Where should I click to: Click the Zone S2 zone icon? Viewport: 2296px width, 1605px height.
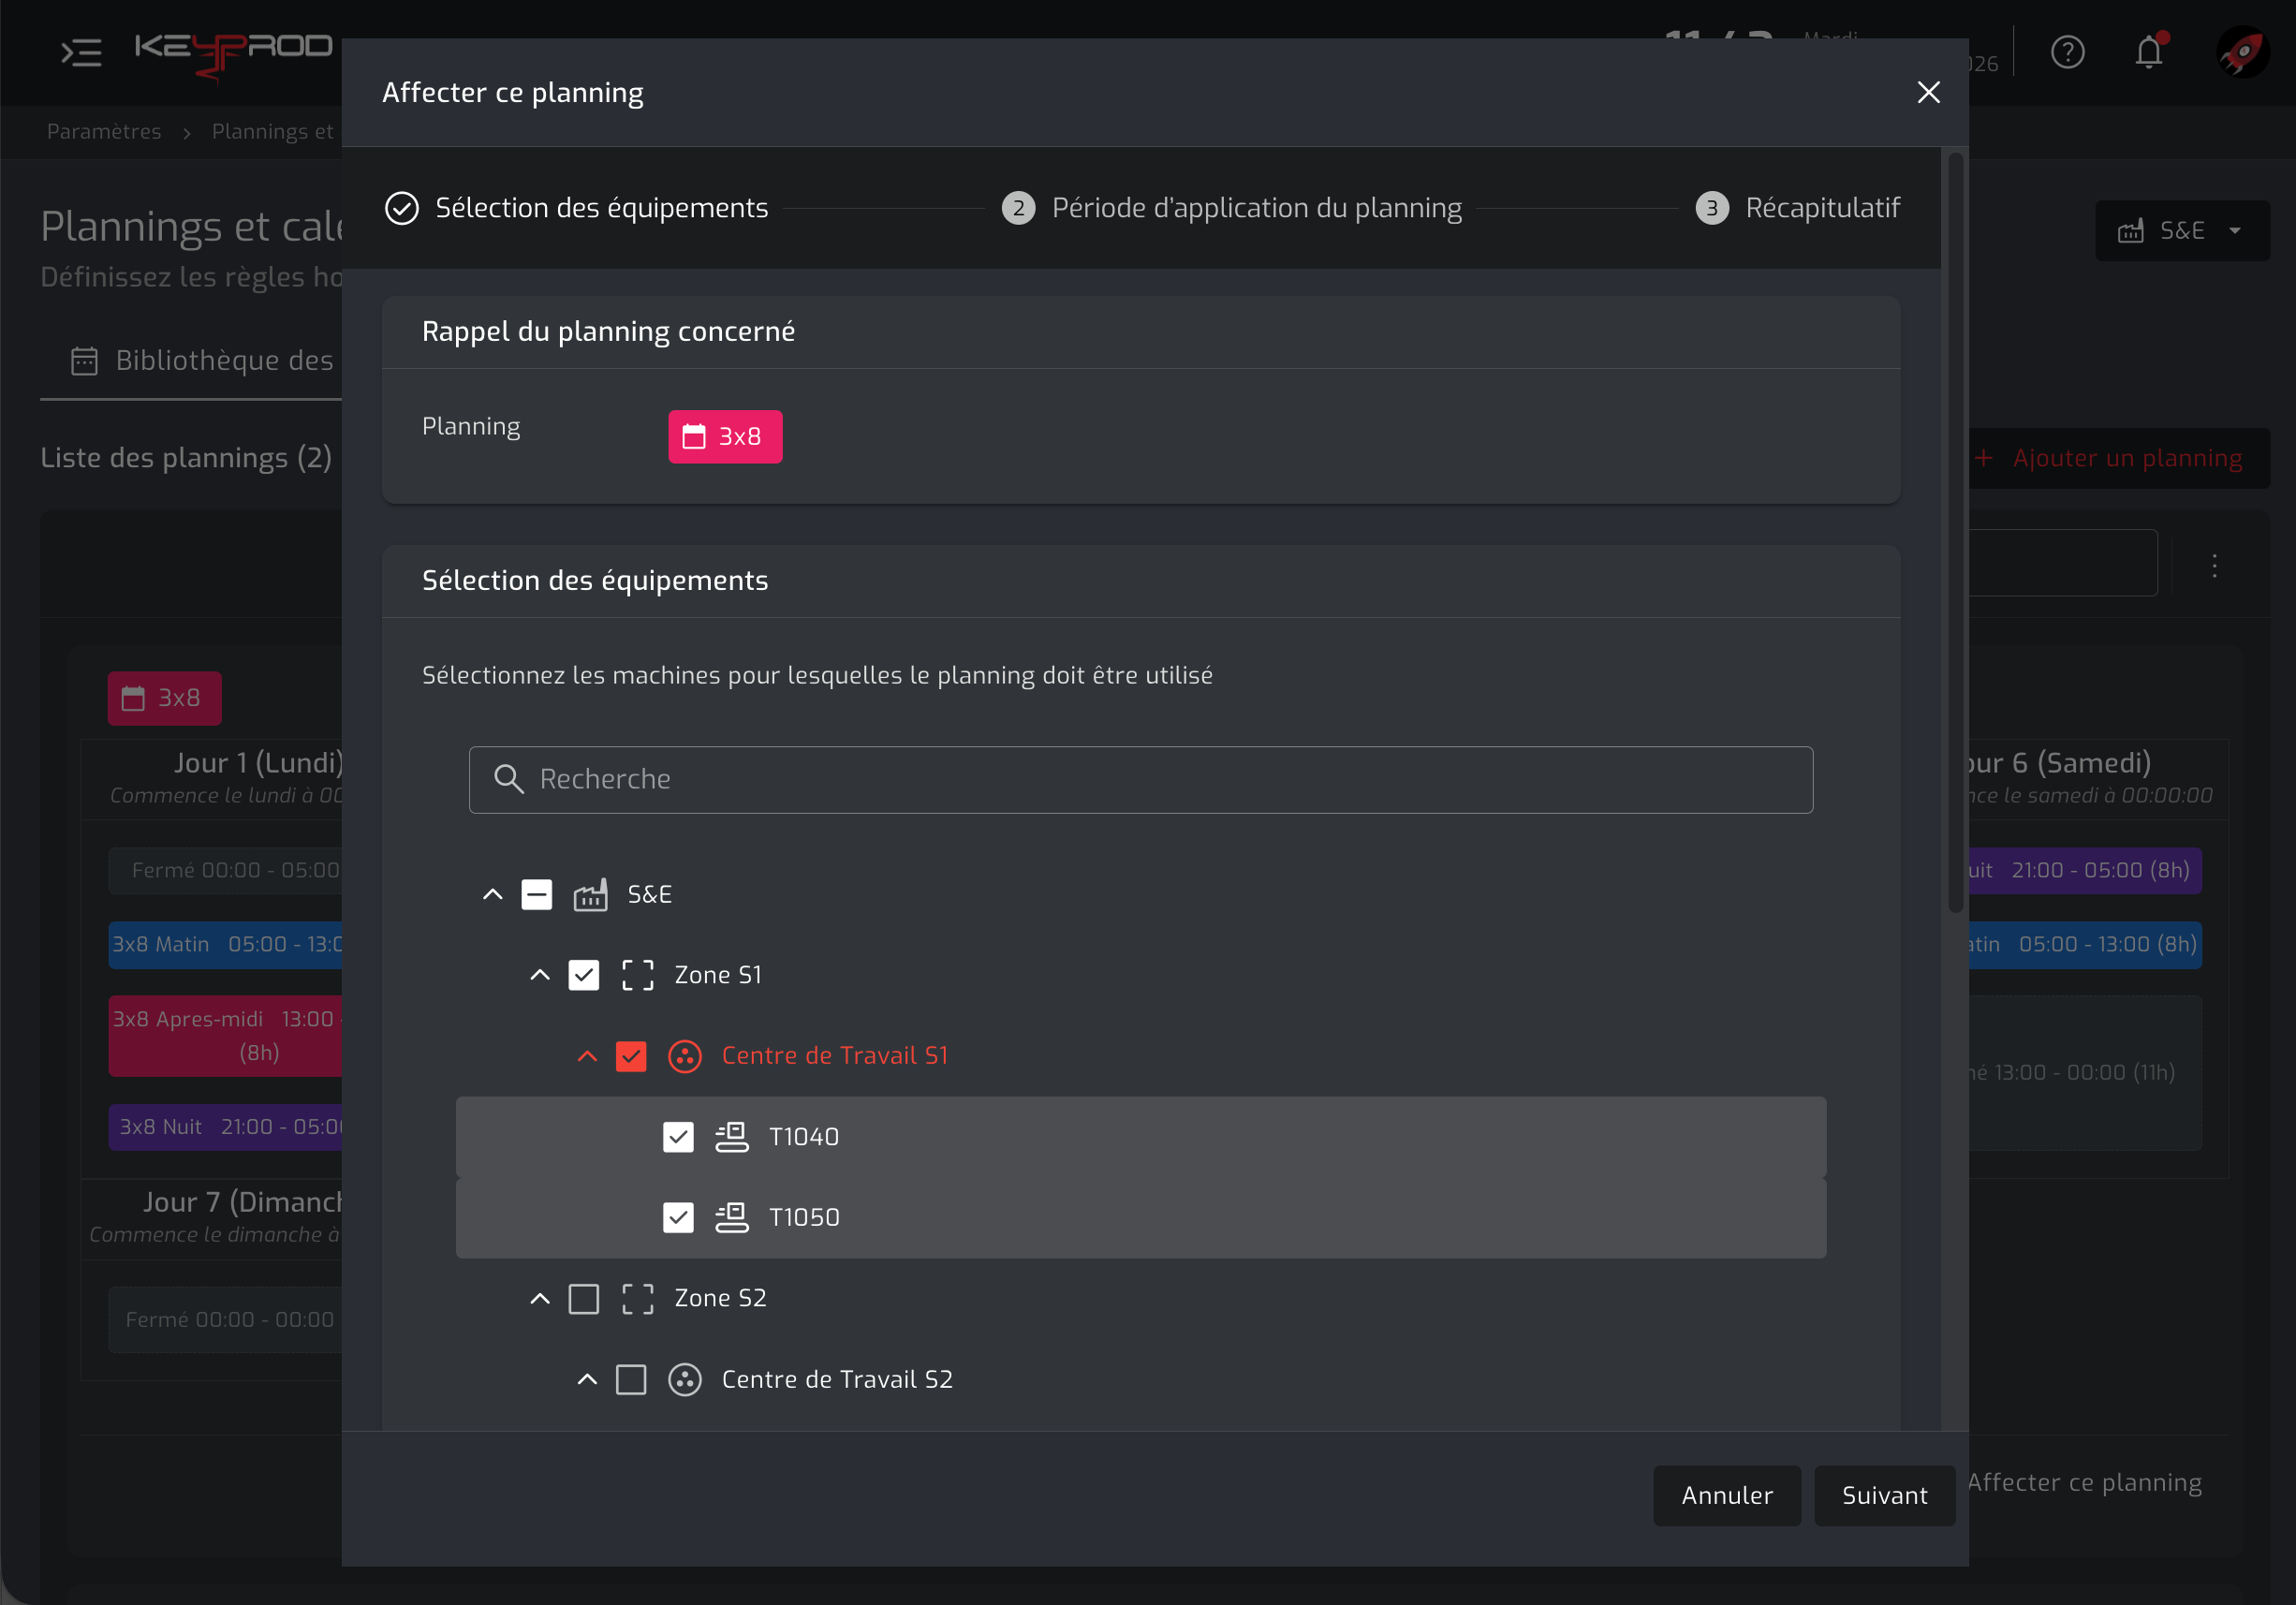click(638, 1298)
